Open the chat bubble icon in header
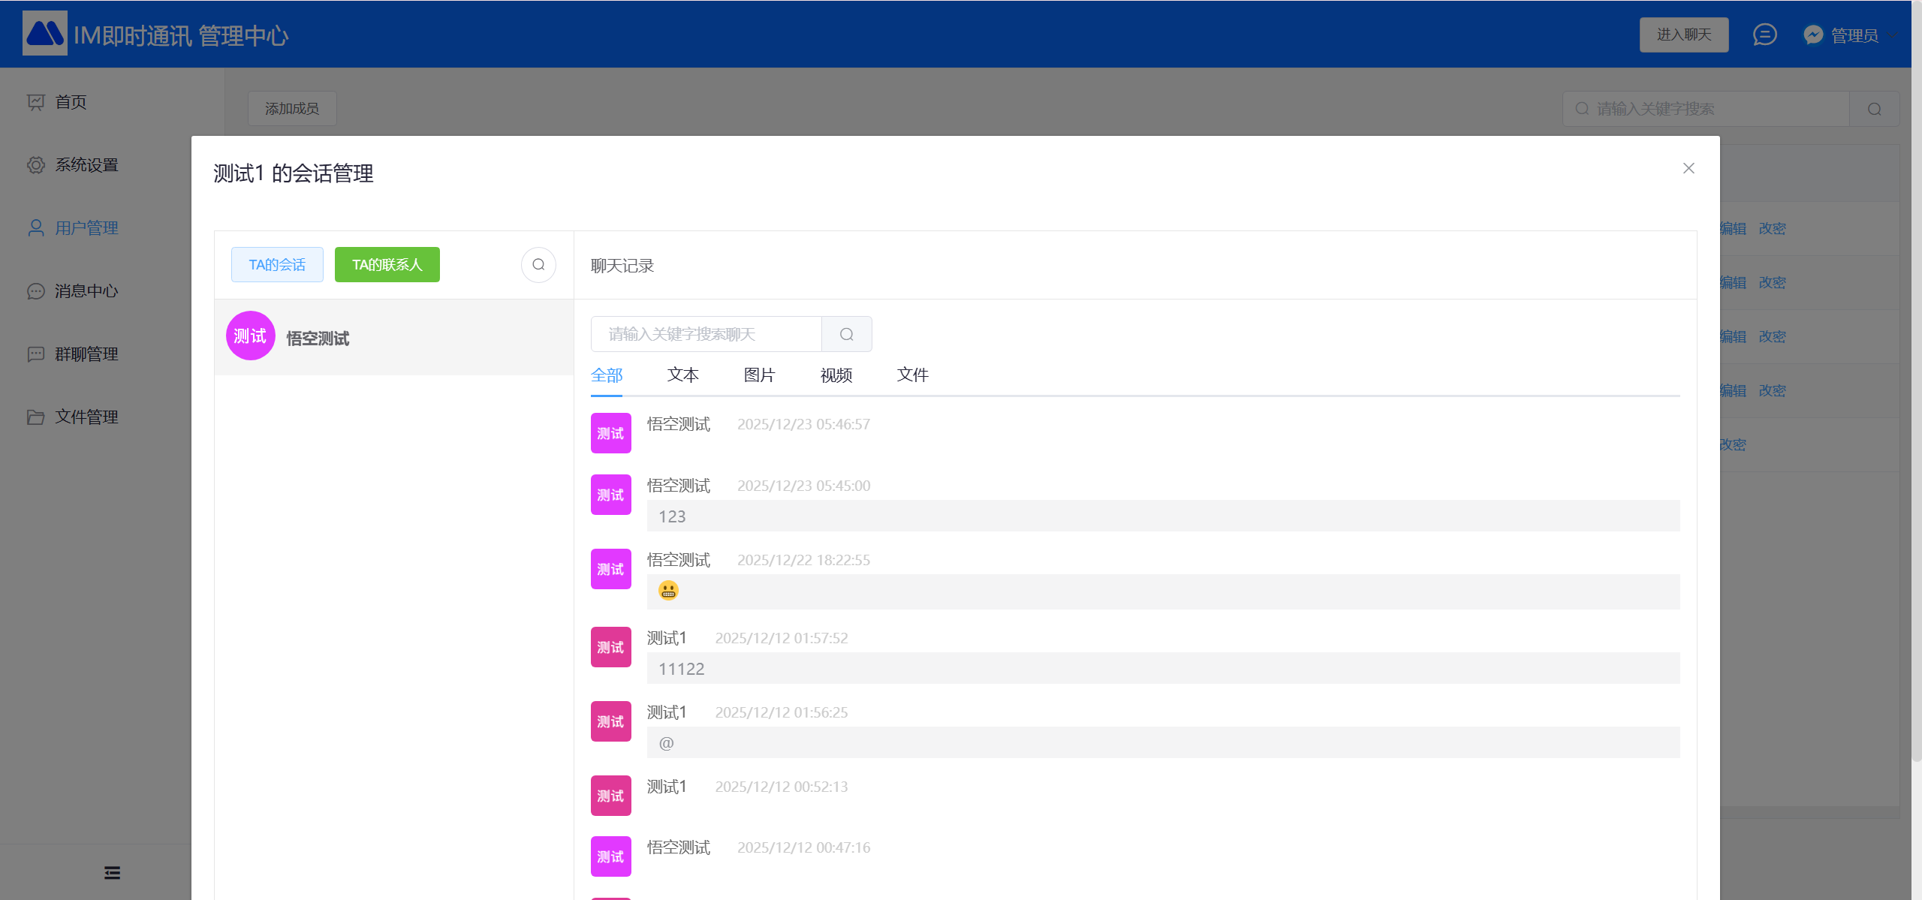The width and height of the screenshot is (1922, 900). [1764, 35]
